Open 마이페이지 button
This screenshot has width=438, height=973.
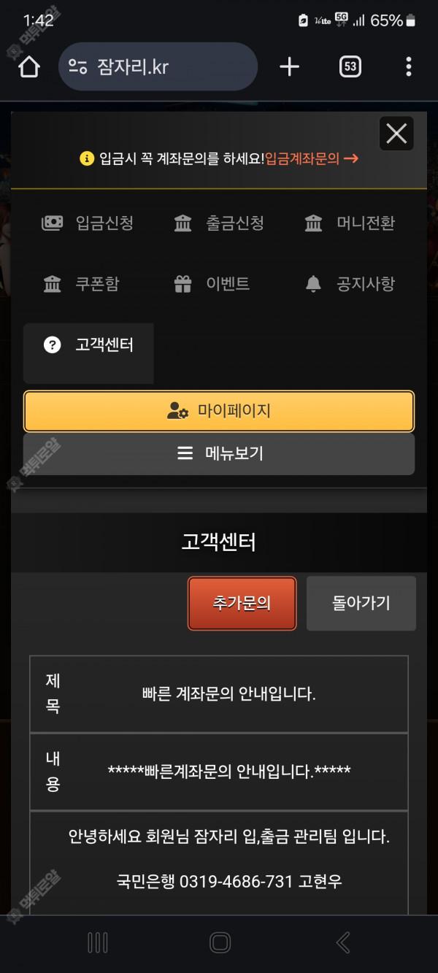pyautogui.click(x=219, y=411)
